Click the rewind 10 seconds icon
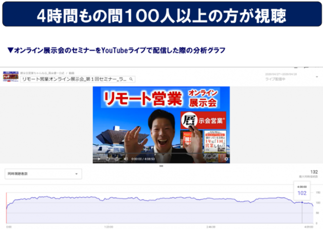This screenshot has width=323, height=229. 107,159
